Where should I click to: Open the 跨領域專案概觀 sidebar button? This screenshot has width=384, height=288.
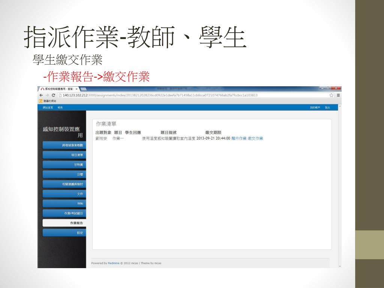64,145
